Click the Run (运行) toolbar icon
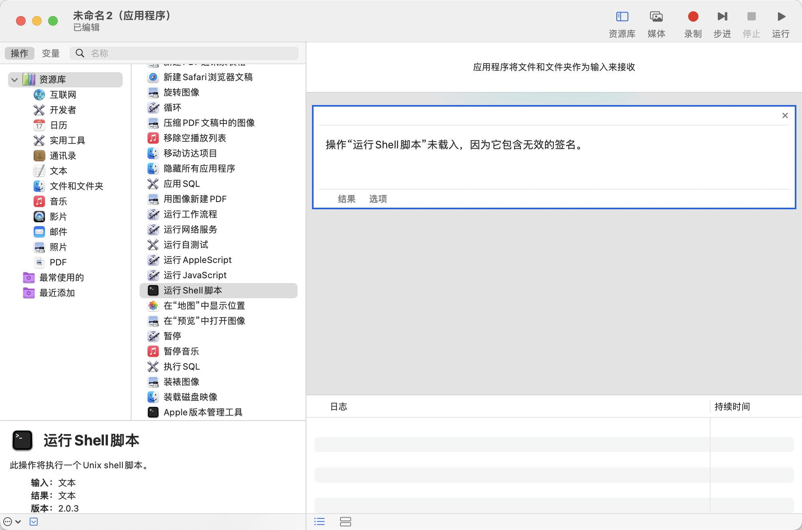The height and width of the screenshot is (530, 802). pyautogui.click(x=781, y=17)
